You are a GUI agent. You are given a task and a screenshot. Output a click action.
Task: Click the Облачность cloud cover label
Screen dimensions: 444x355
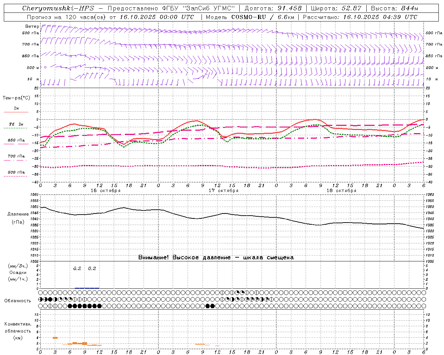(18, 301)
